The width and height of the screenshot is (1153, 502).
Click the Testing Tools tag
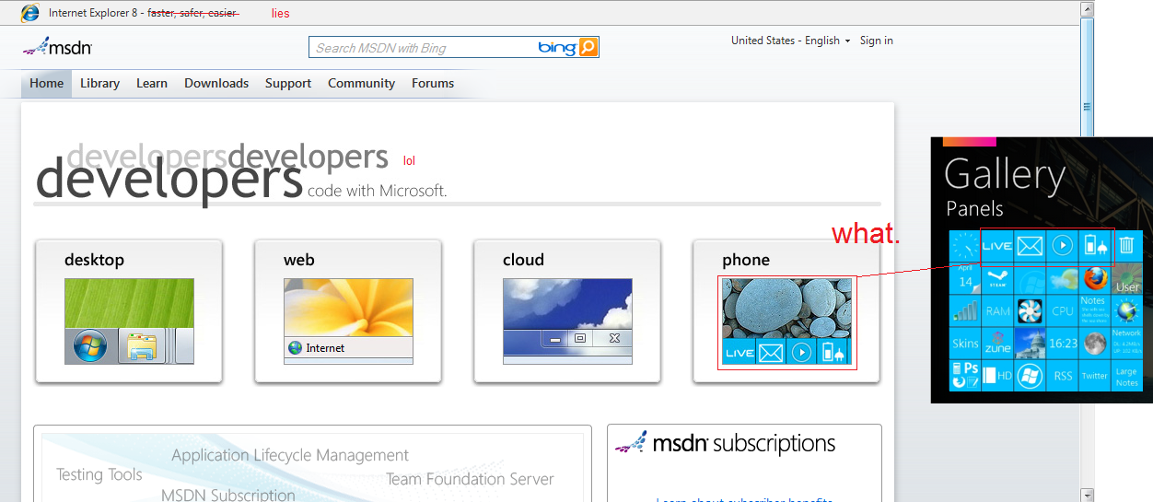[x=99, y=474]
